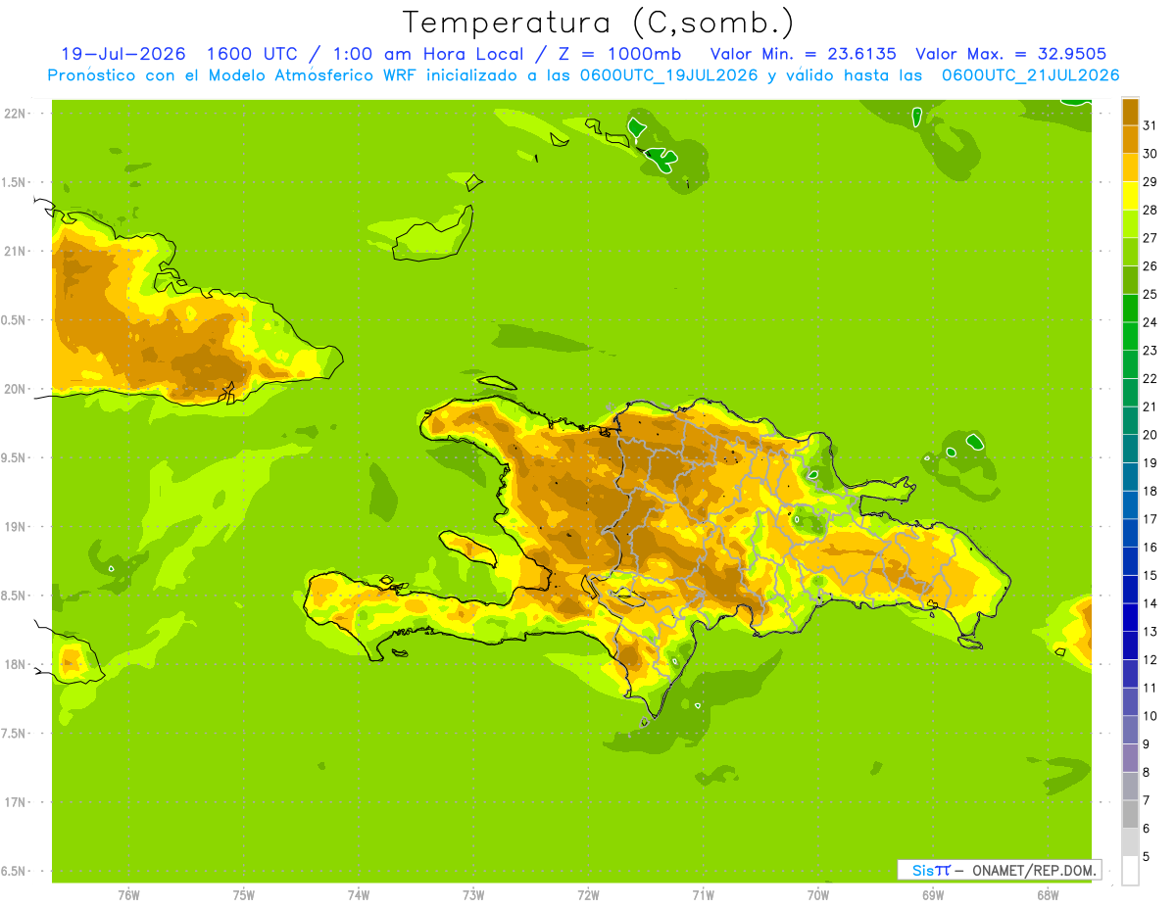This screenshot has height=908, width=1176.
Task: Select the navy swatch between 13 and 14
Action: 1130,617
